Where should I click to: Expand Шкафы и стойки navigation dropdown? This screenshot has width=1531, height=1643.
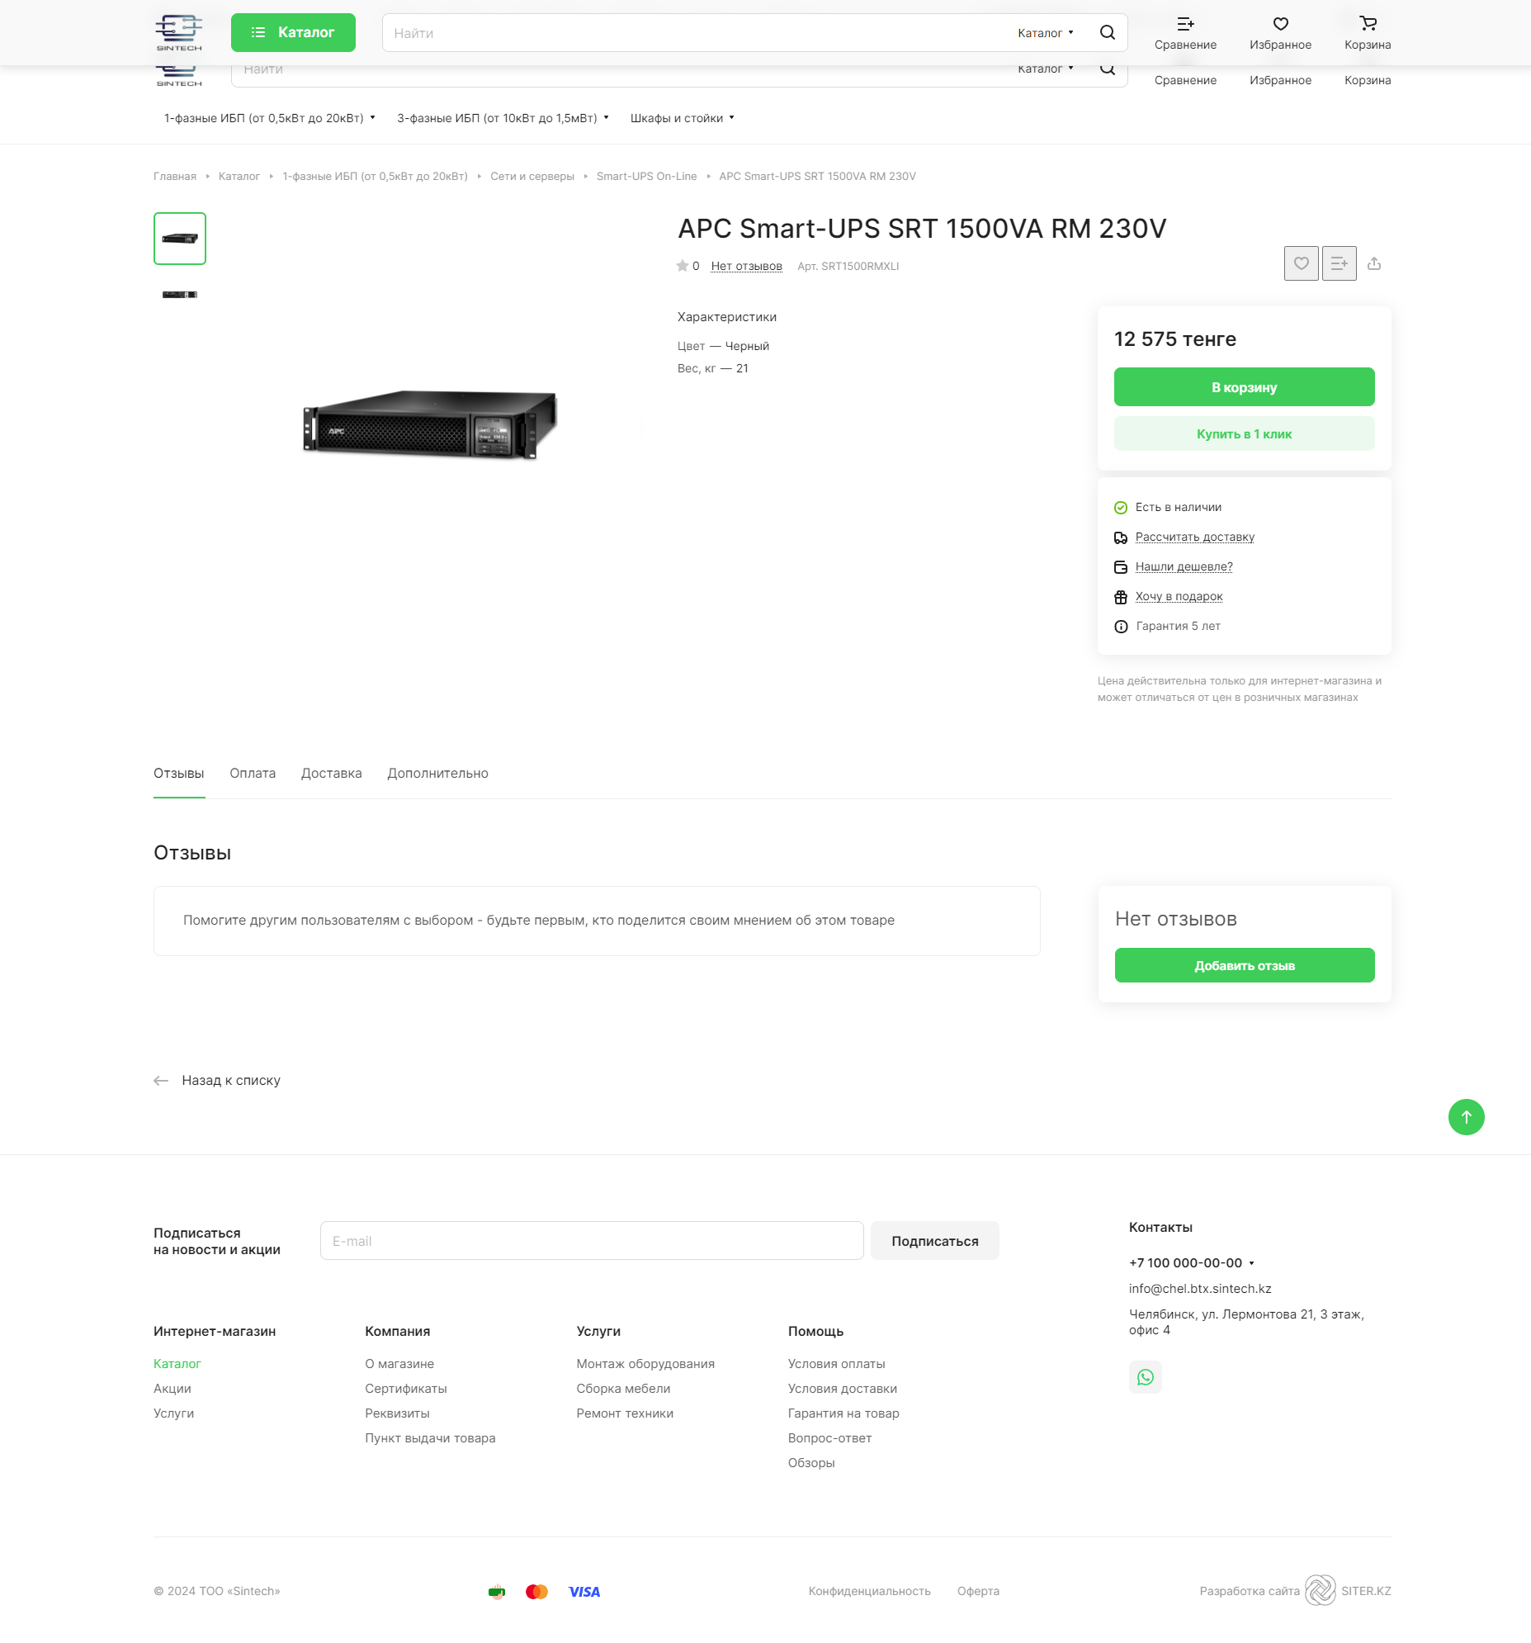point(682,118)
